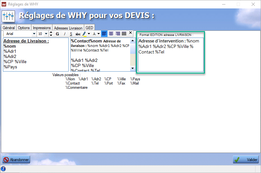Apply the yellow highlight color
The width and height of the screenshot is (261, 173).
pyautogui.click(x=85, y=34)
